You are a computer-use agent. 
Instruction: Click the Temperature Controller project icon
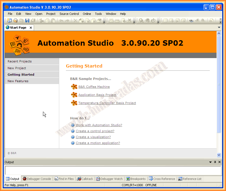coord(74,103)
